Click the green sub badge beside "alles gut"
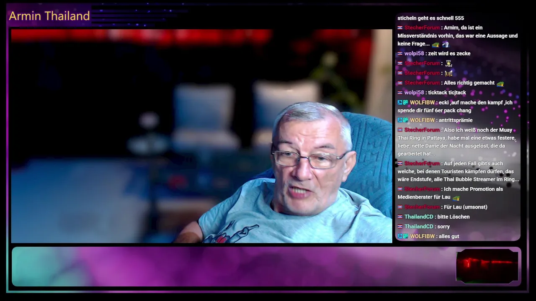The width and height of the screenshot is (536, 301). [x=405, y=237]
